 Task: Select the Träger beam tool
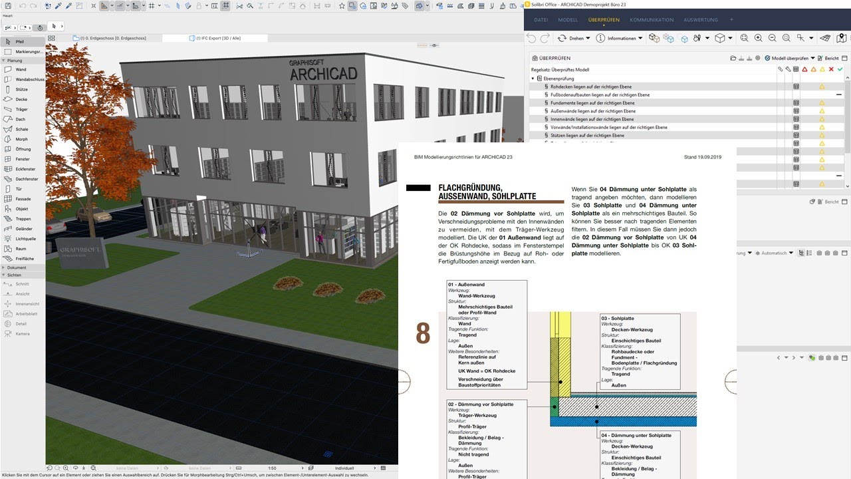pos(23,109)
